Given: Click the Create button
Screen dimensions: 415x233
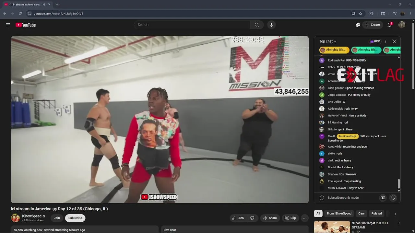Looking at the screenshot, I should coord(372,25).
